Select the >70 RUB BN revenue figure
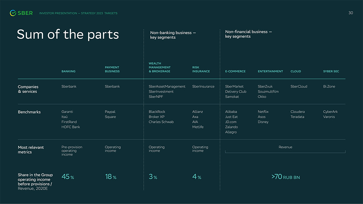Viewport: 363px width, 204px height. (x=286, y=177)
